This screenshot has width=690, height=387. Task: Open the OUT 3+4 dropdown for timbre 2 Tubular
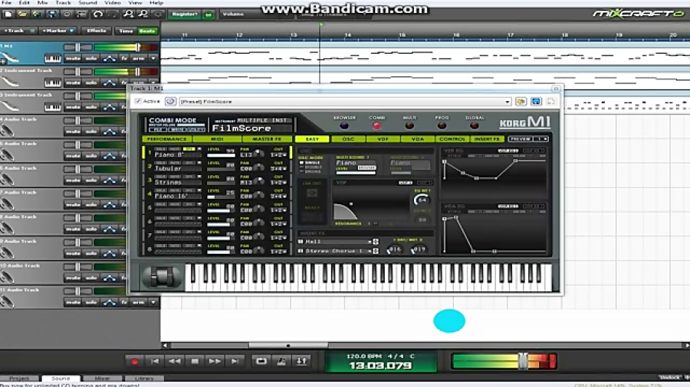279,168
